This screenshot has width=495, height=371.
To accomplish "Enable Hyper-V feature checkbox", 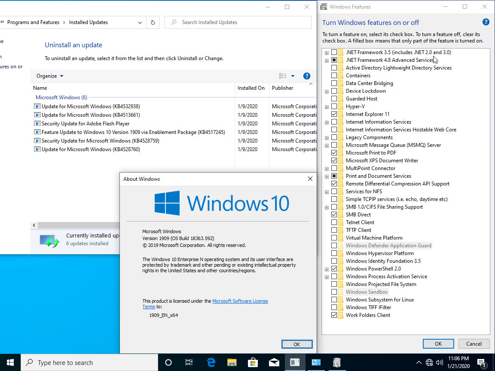I will click(334, 106).
